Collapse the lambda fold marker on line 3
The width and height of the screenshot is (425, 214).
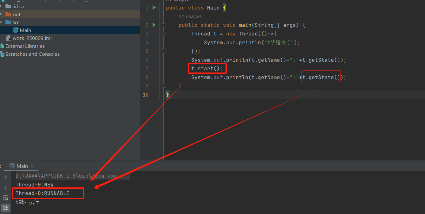[164, 34]
